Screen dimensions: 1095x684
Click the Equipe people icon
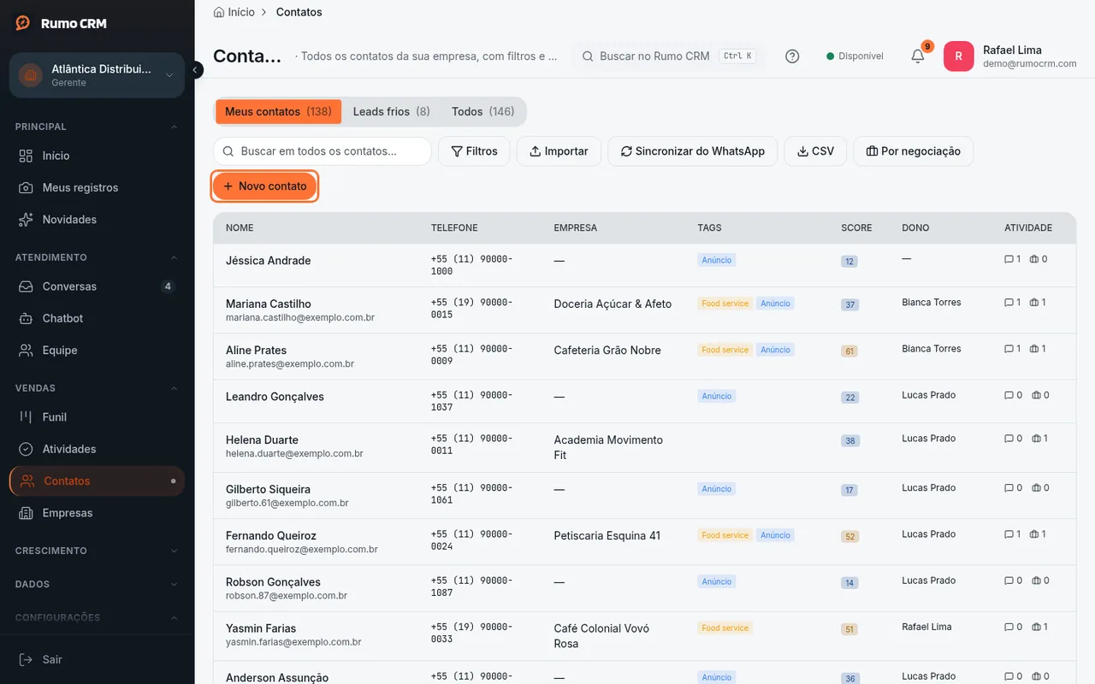click(27, 351)
